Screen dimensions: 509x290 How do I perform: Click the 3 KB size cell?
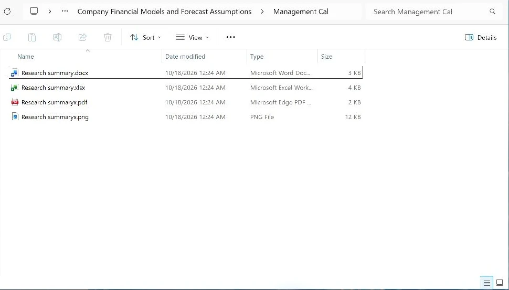click(355, 73)
